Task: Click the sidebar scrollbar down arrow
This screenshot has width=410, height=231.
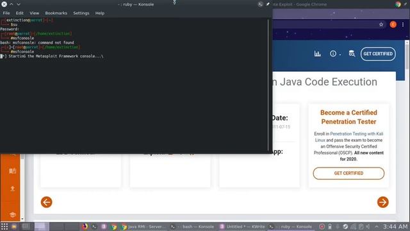Action: pyautogui.click(x=22, y=219)
